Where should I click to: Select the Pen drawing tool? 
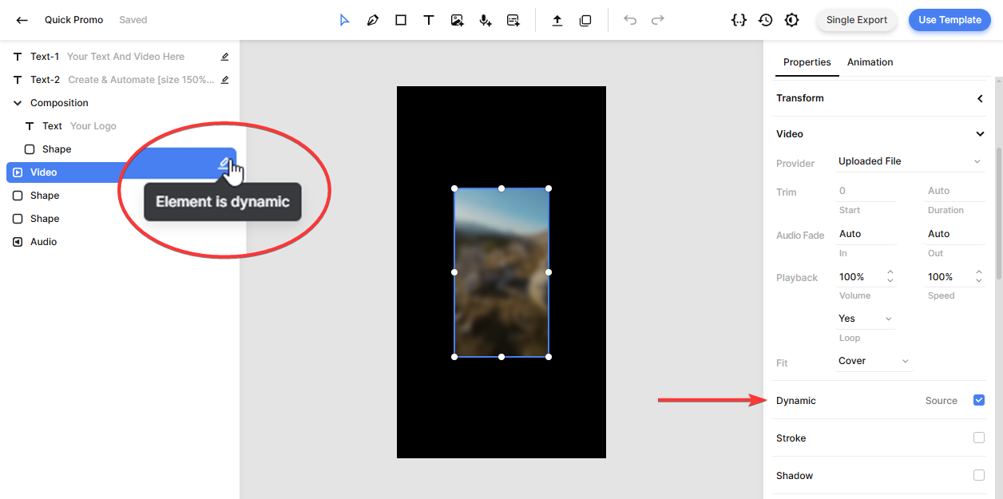click(x=372, y=20)
